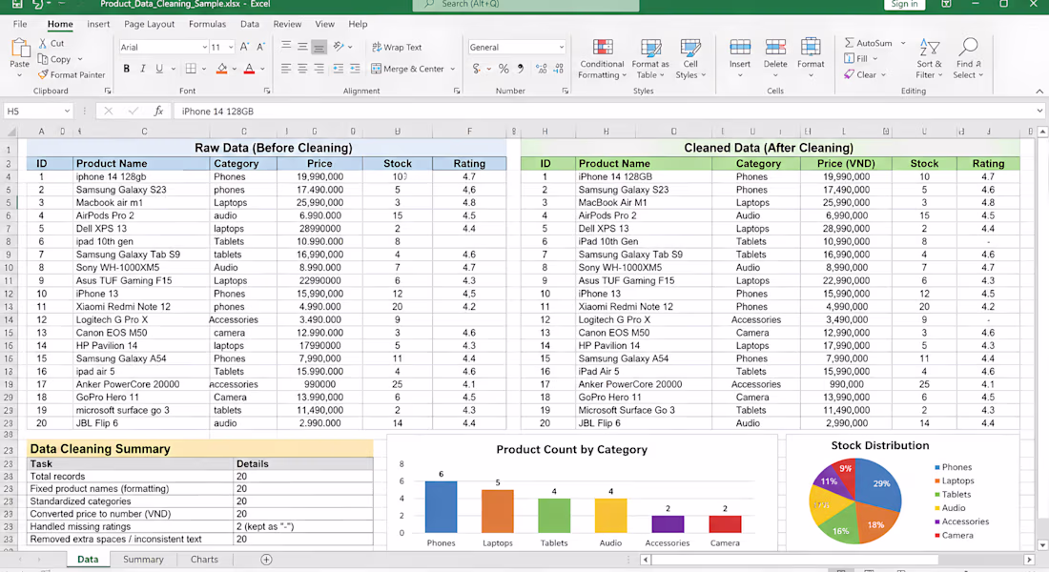Click the Fill Color paint bucket swatch

point(221,69)
